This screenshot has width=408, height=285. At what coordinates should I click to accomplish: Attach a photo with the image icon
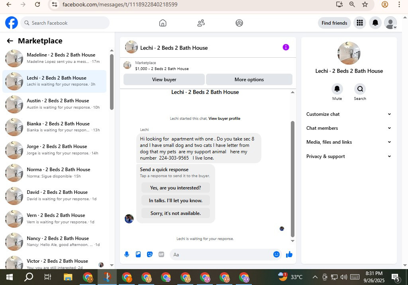coord(138,254)
